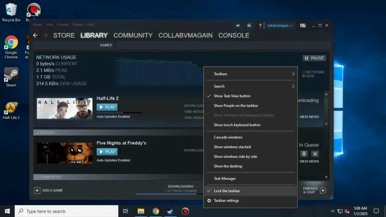The height and width of the screenshot is (217, 386).
Task: Select Show windows side by side
Action: 251,156
